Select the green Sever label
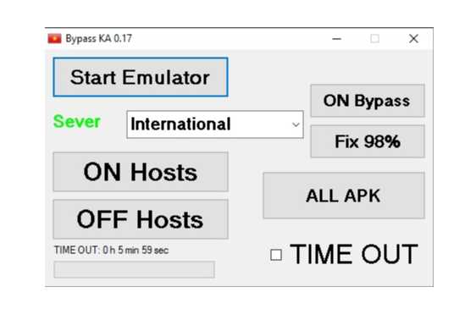Image resolution: width=476 pixels, height=320 pixels. [77, 122]
